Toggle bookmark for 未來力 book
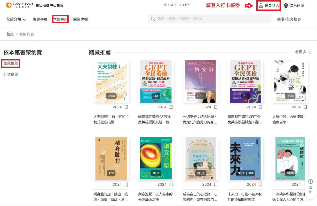Screen dimensions: 317x206 click(x=260, y=184)
